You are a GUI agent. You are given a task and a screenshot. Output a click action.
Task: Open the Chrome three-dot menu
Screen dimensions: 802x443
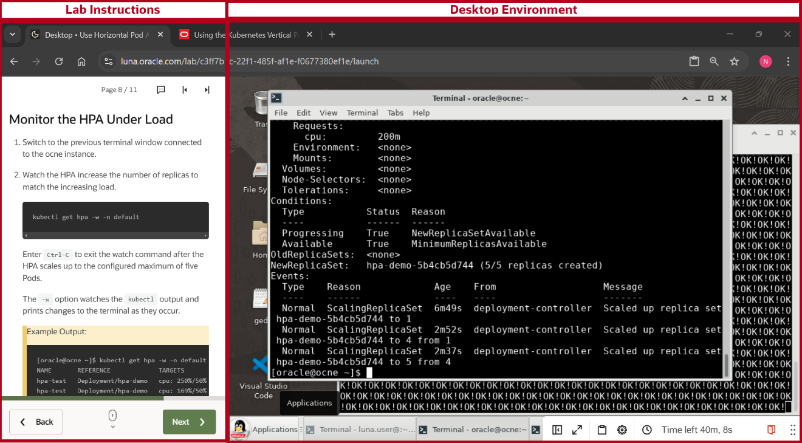click(x=788, y=61)
